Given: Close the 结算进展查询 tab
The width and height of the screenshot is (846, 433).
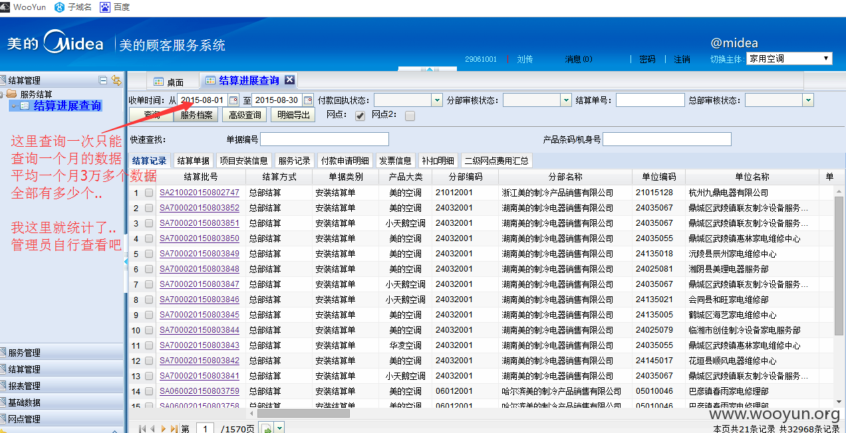Looking at the screenshot, I should [289, 80].
